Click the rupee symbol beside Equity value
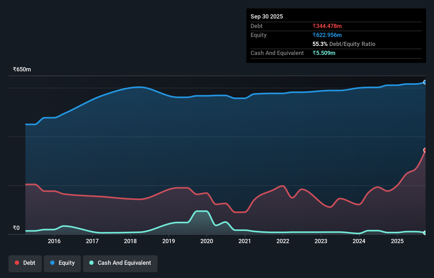 (x=314, y=35)
